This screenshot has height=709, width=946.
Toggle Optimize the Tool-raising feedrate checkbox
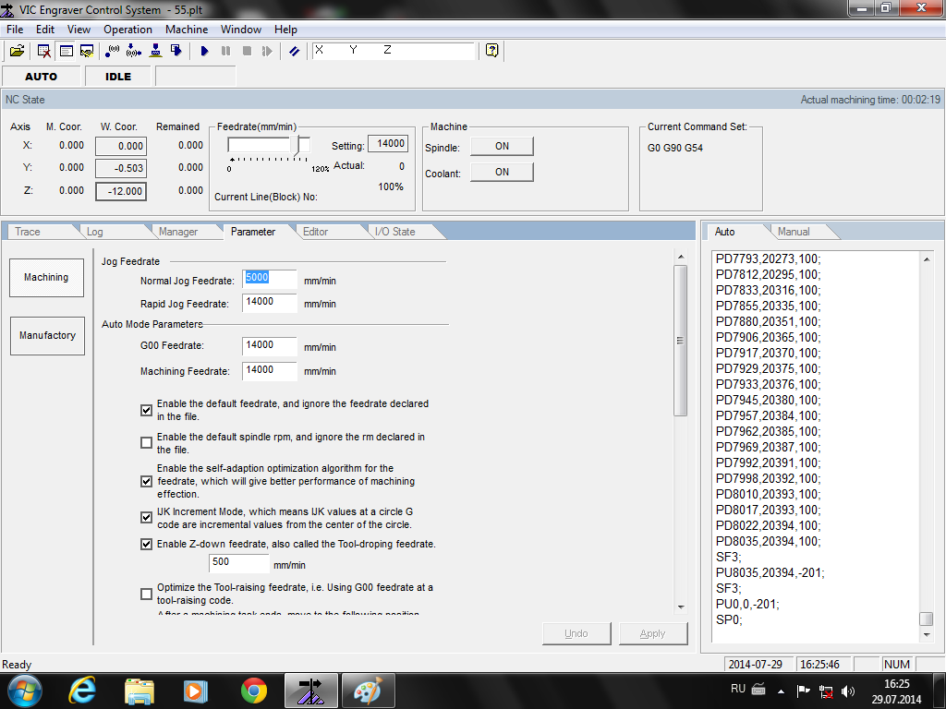(146, 594)
